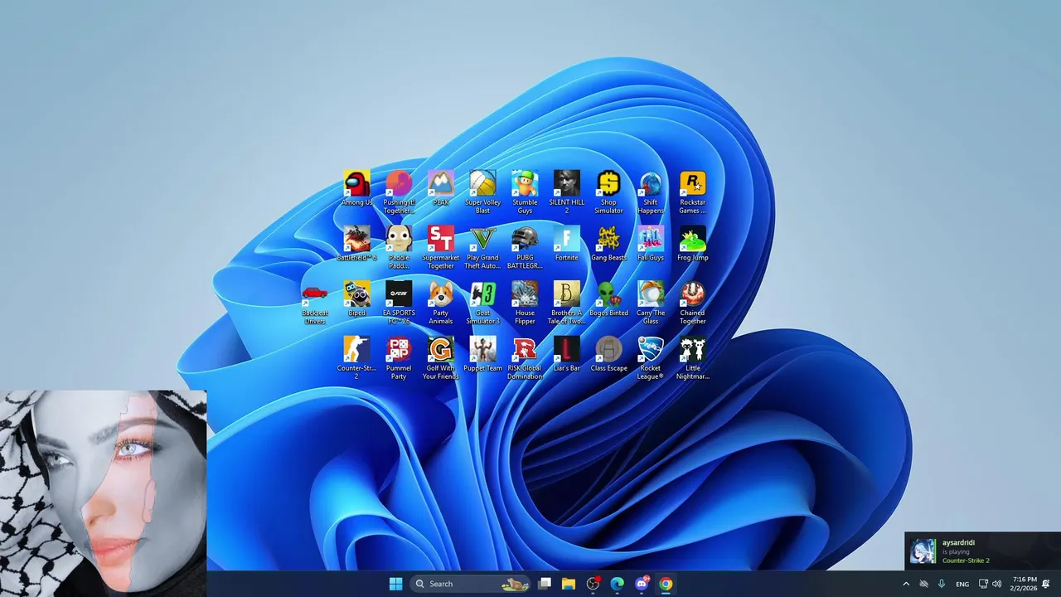Open the Puppet Team shortcut
Viewport: 1061px width, 597px height.
click(x=482, y=355)
